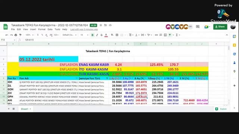
Task: Open Contacts in the side panel
Action: point(235,63)
